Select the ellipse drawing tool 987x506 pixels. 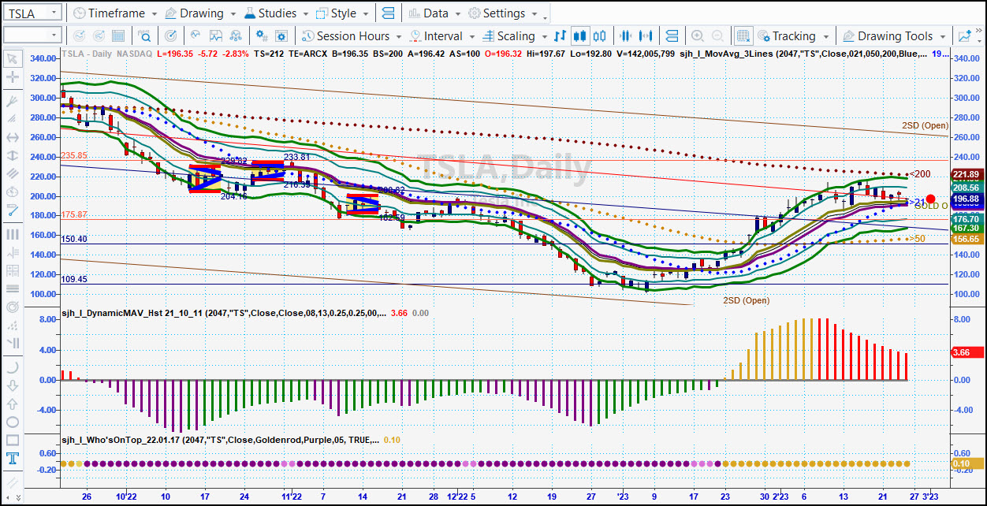tap(13, 422)
